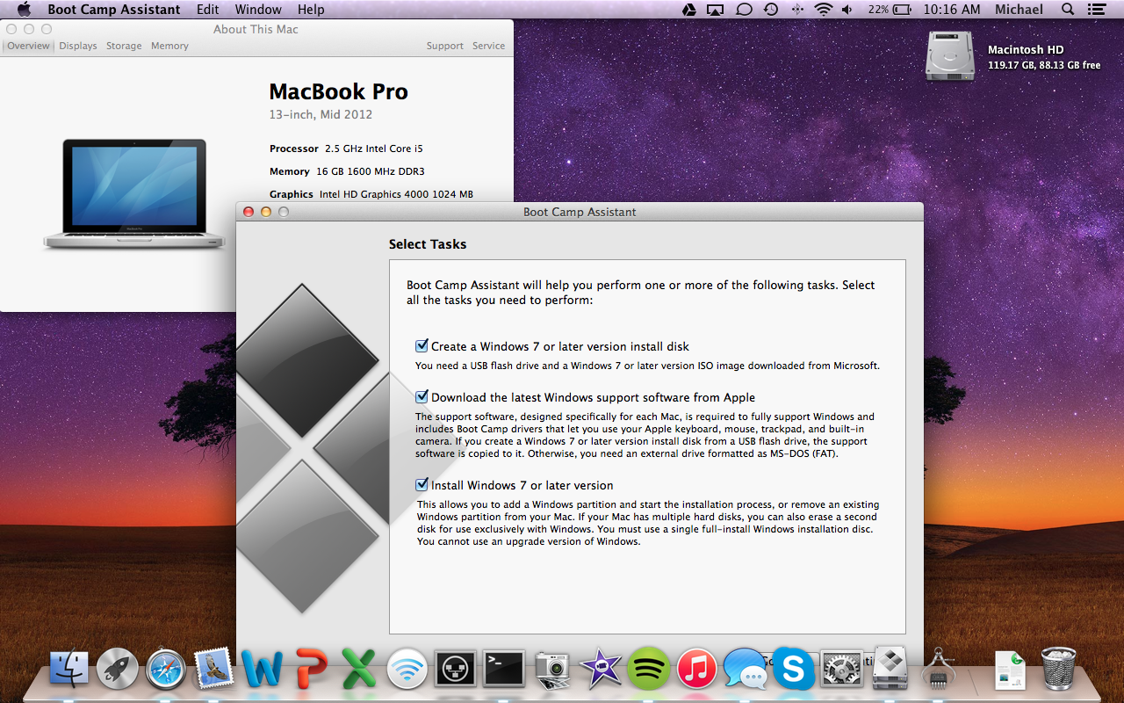Uncheck Create a Windows 7 install disk
The image size is (1124, 703).
click(x=422, y=346)
